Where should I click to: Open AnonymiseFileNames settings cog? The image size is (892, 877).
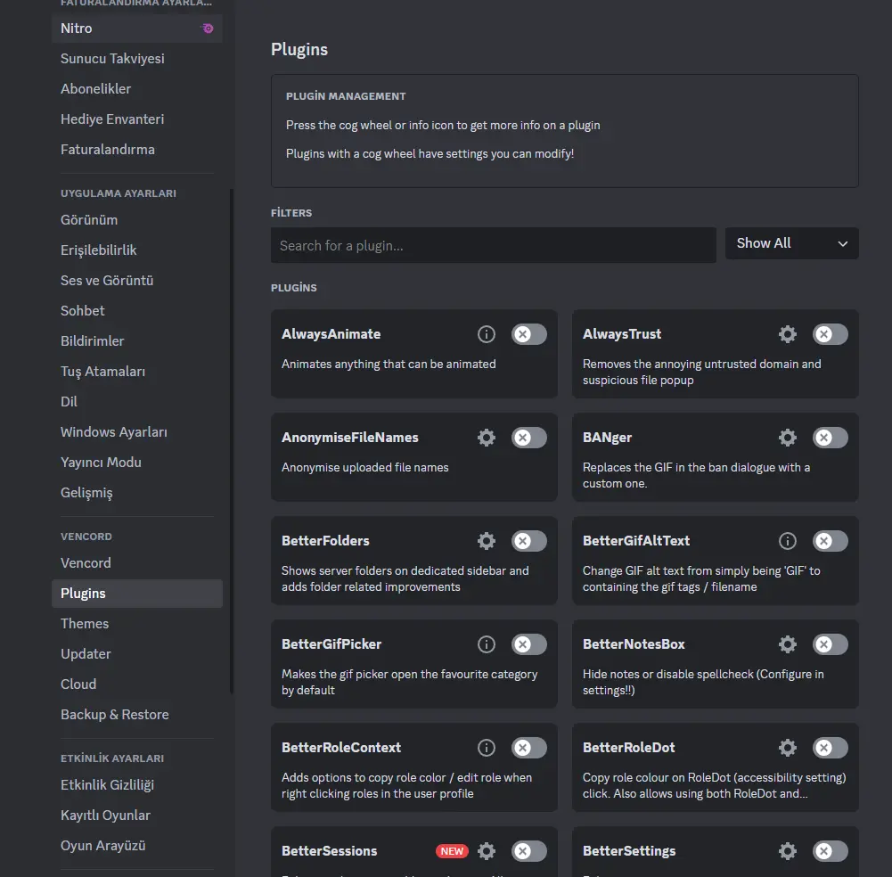[487, 438]
